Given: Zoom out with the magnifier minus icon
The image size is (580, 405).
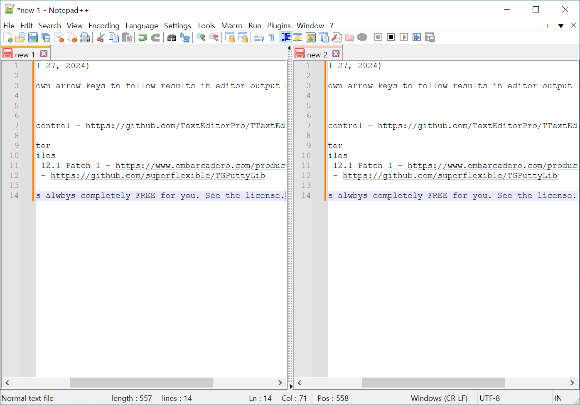Looking at the screenshot, I should pyautogui.click(x=214, y=37).
